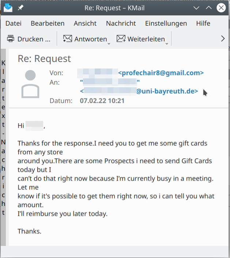
Task: Click the Antworten reply envelope icon
Action: [x=68, y=39]
